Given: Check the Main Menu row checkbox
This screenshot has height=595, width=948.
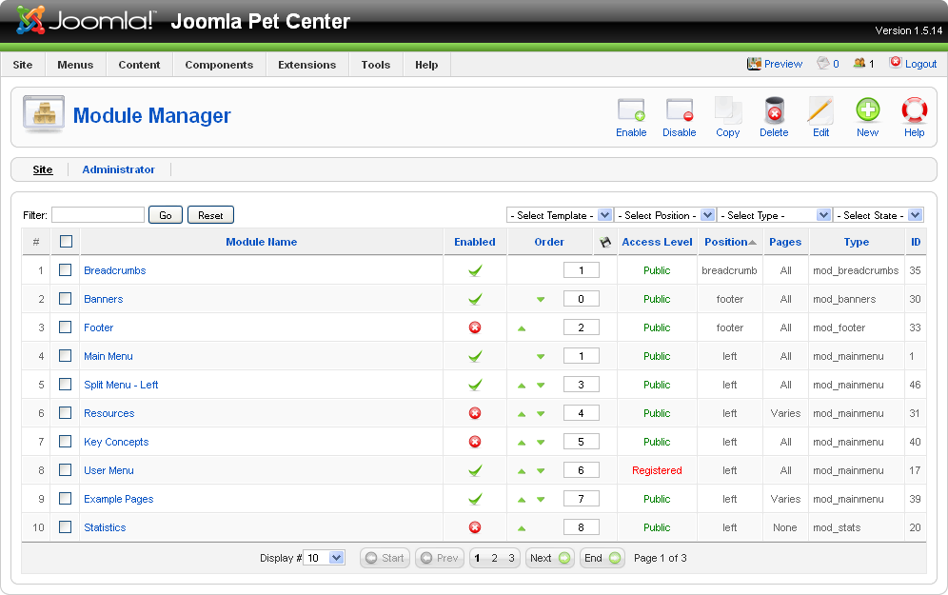Looking at the screenshot, I should click(66, 355).
